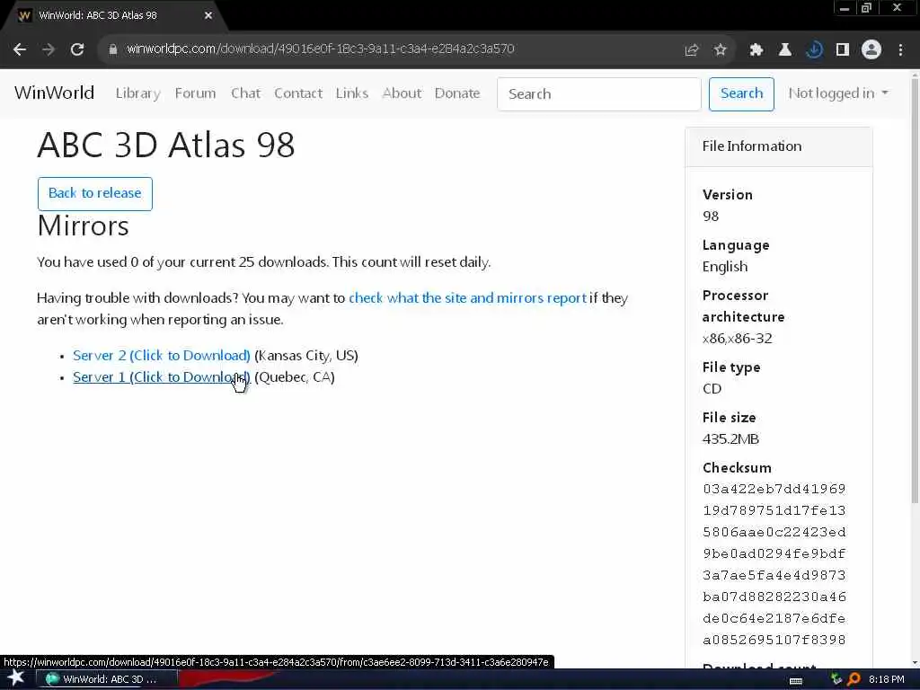The height and width of the screenshot is (690, 920).
Task: Click the File Information panel header
Action: click(x=779, y=146)
